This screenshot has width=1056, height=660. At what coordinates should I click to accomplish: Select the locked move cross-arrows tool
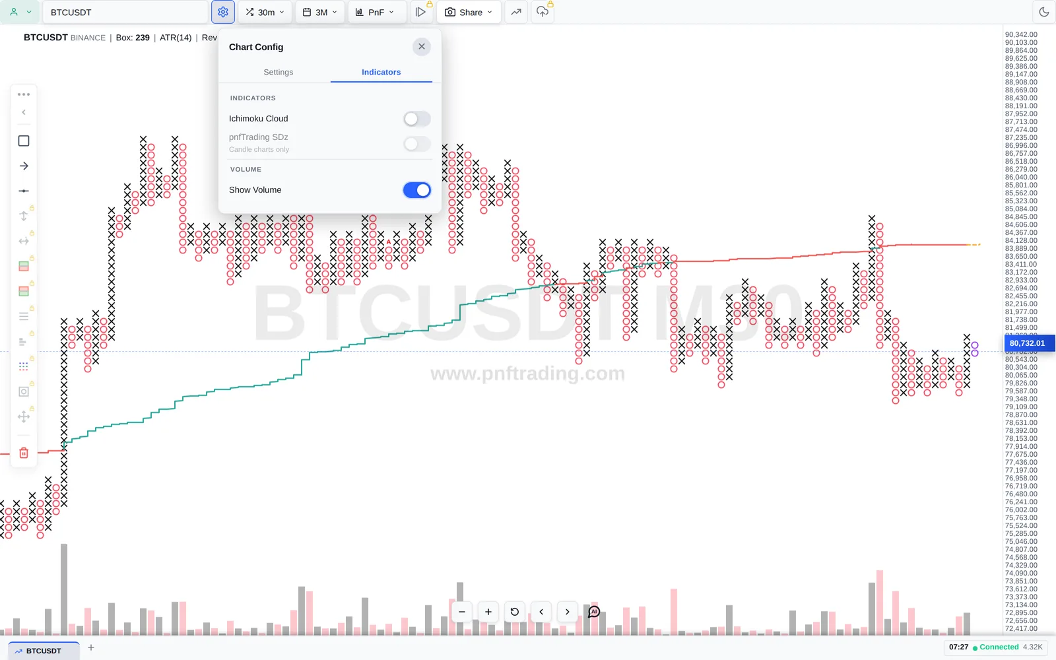(24, 416)
